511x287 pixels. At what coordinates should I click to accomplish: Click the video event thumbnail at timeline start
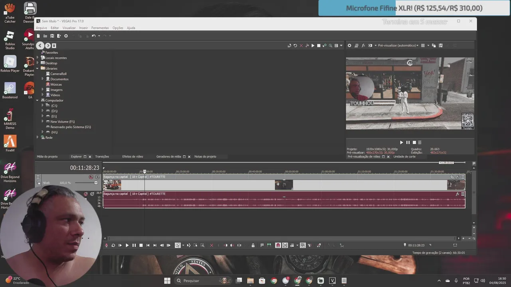point(112,185)
